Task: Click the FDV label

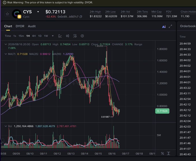Action: pos(169,12)
